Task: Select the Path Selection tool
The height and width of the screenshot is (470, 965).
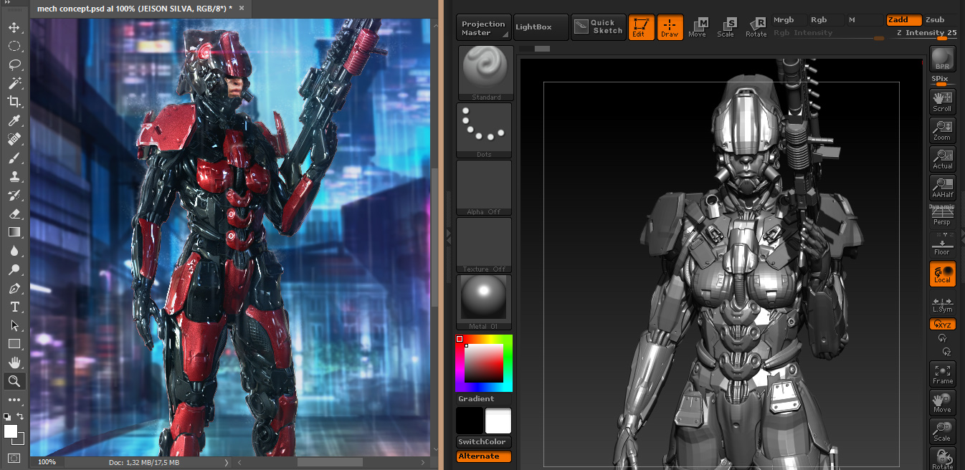Action: pyautogui.click(x=14, y=325)
